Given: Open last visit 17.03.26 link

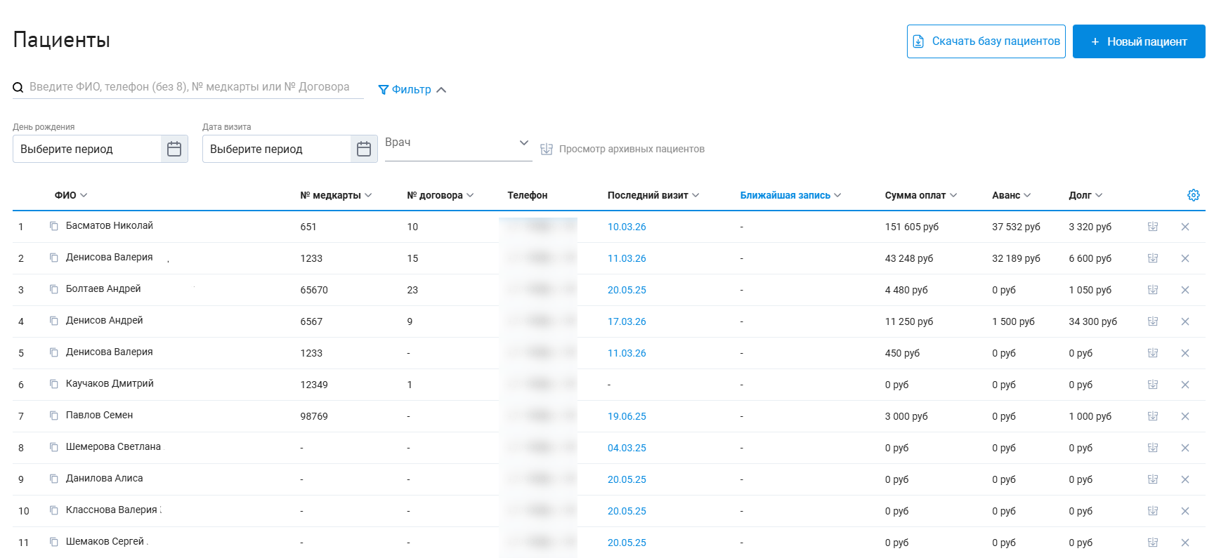Looking at the screenshot, I should (627, 321).
